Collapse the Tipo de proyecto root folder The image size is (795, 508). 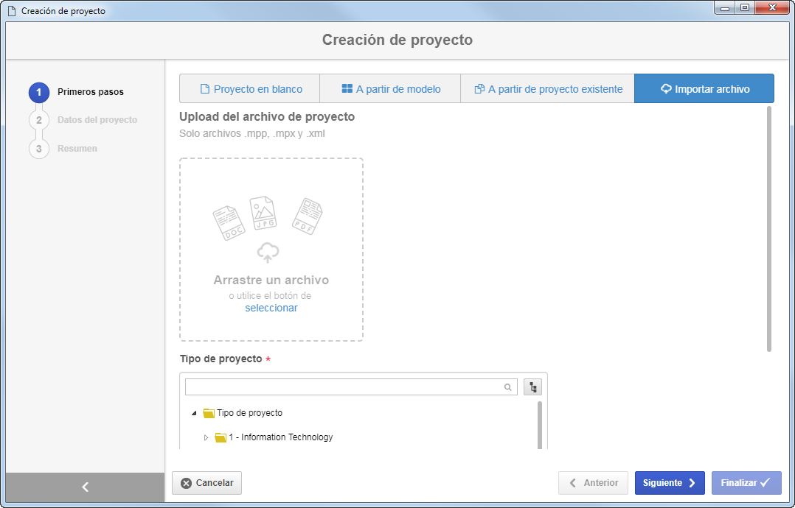pyautogui.click(x=194, y=413)
